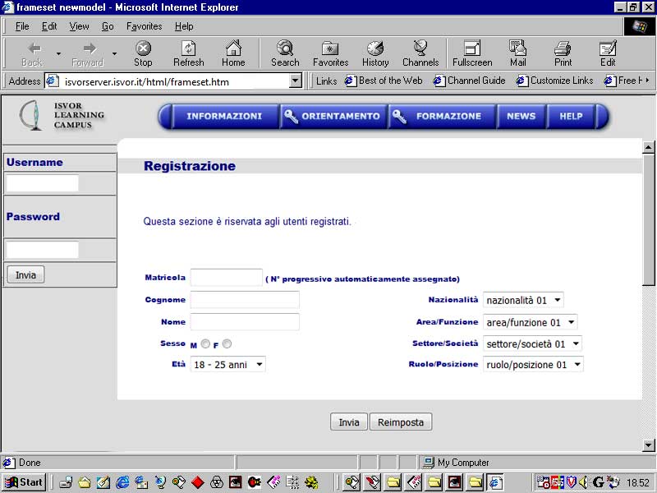Image resolution: width=657 pixels, height=493 pixels.
Task: Open the Favorites toolbar button
Action: tap(331, 53)
